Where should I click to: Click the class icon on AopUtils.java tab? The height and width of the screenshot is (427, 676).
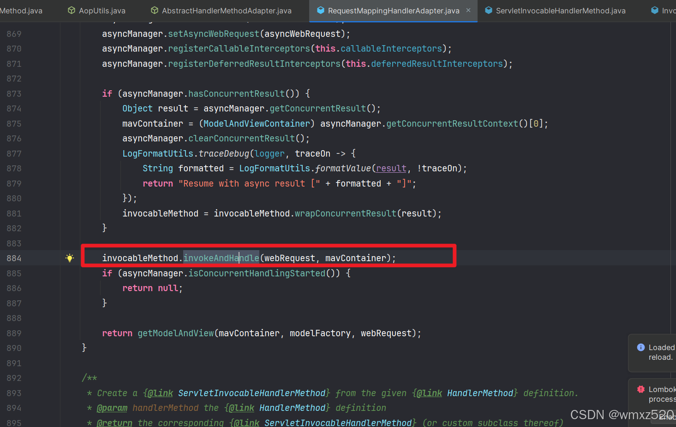tap(72, 10)
